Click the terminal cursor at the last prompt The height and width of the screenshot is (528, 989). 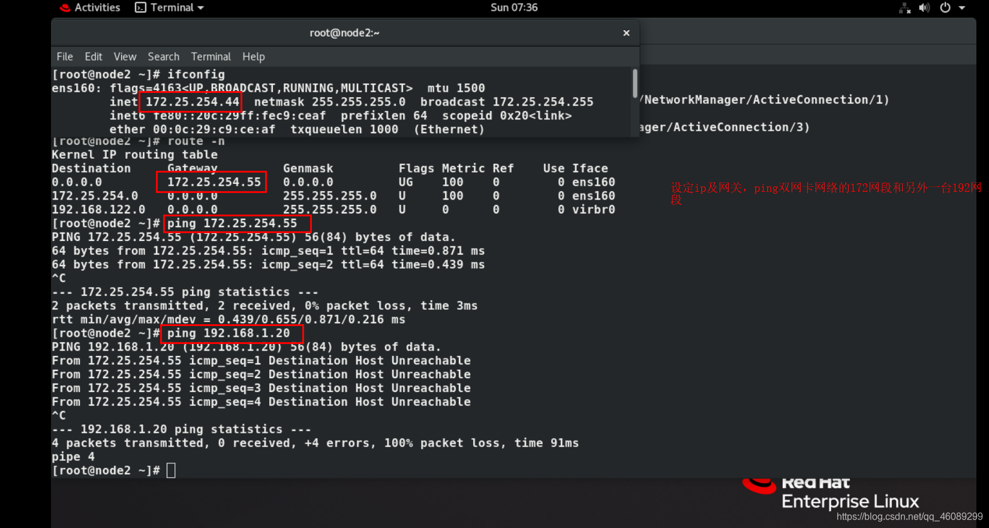click(x=171, y=470)
